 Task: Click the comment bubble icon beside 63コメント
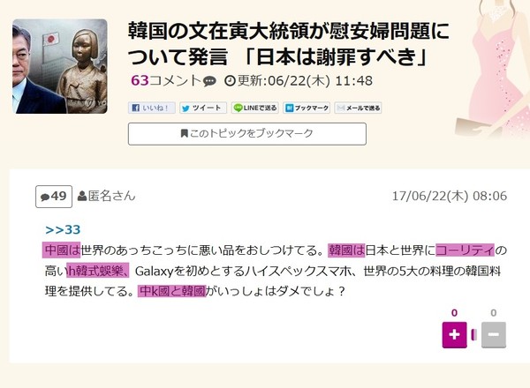click(209, 81)
